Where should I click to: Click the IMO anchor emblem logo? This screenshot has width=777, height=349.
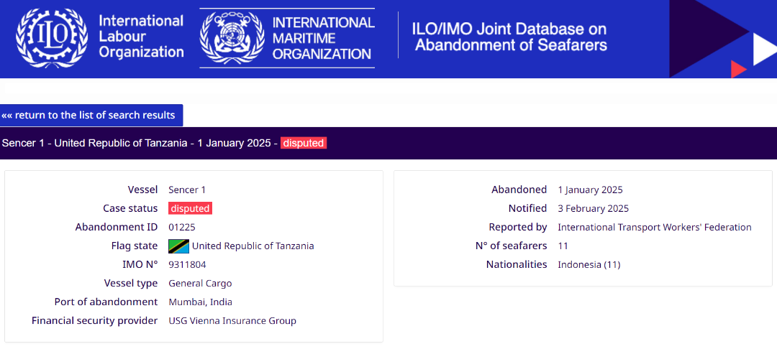coord(231,37)
